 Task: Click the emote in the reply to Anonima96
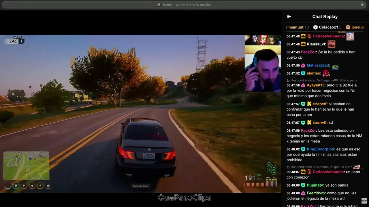pyautogui.click(x=357, y=167)
